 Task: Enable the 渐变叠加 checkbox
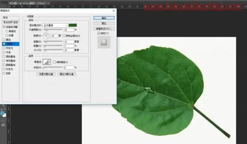4,61
